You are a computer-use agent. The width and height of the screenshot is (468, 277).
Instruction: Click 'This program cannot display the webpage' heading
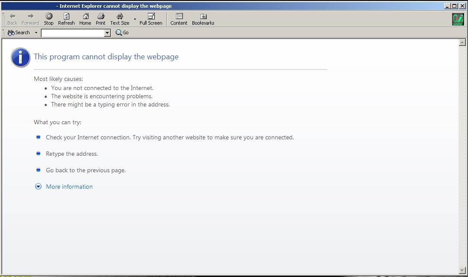(106, 57)
